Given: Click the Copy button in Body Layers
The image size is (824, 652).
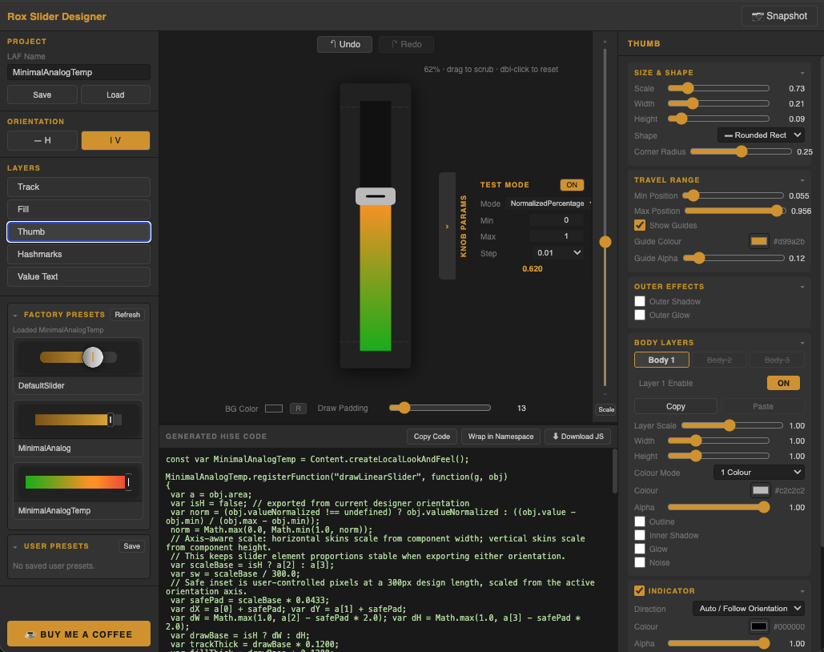Looking at the screenshot, I should point(676,406).
